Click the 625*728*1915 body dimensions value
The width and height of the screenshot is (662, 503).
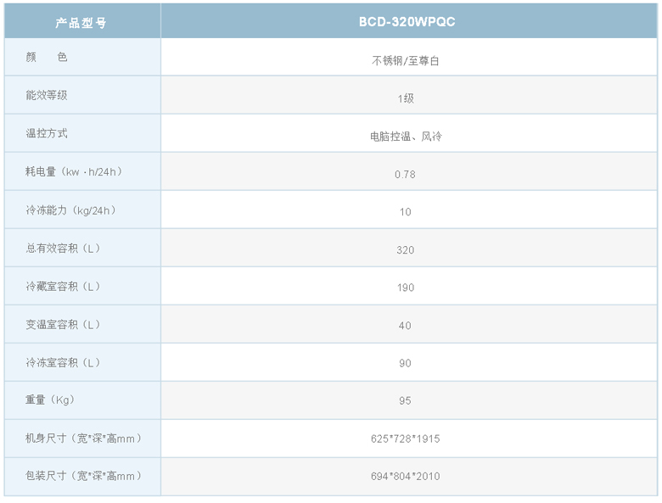pyautogui.click(x=405, y=439)
